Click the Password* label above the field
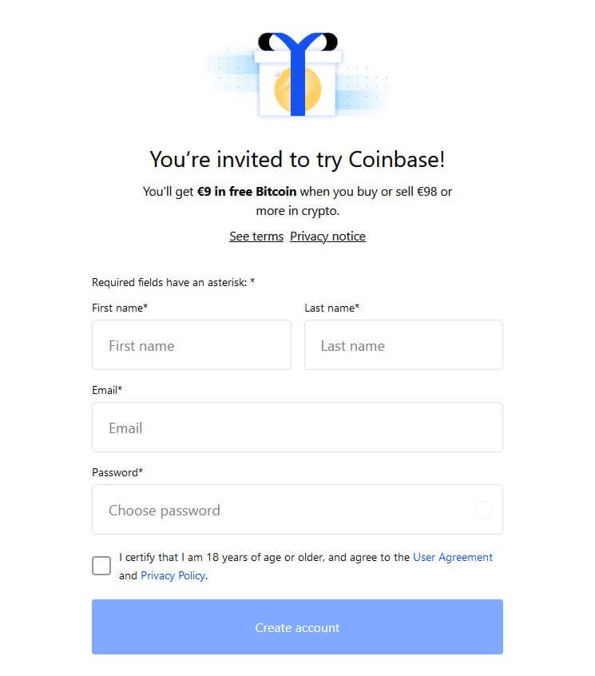The height and width of the screenshot is (676, 595). tap(117, 472)
